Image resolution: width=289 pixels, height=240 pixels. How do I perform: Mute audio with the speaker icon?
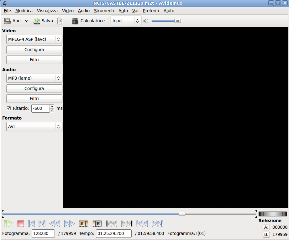point(146,21)
